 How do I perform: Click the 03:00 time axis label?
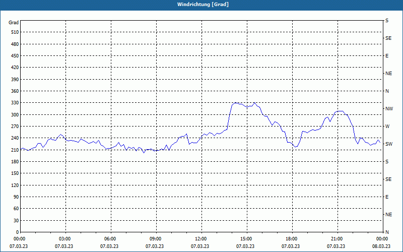(64, 239)
